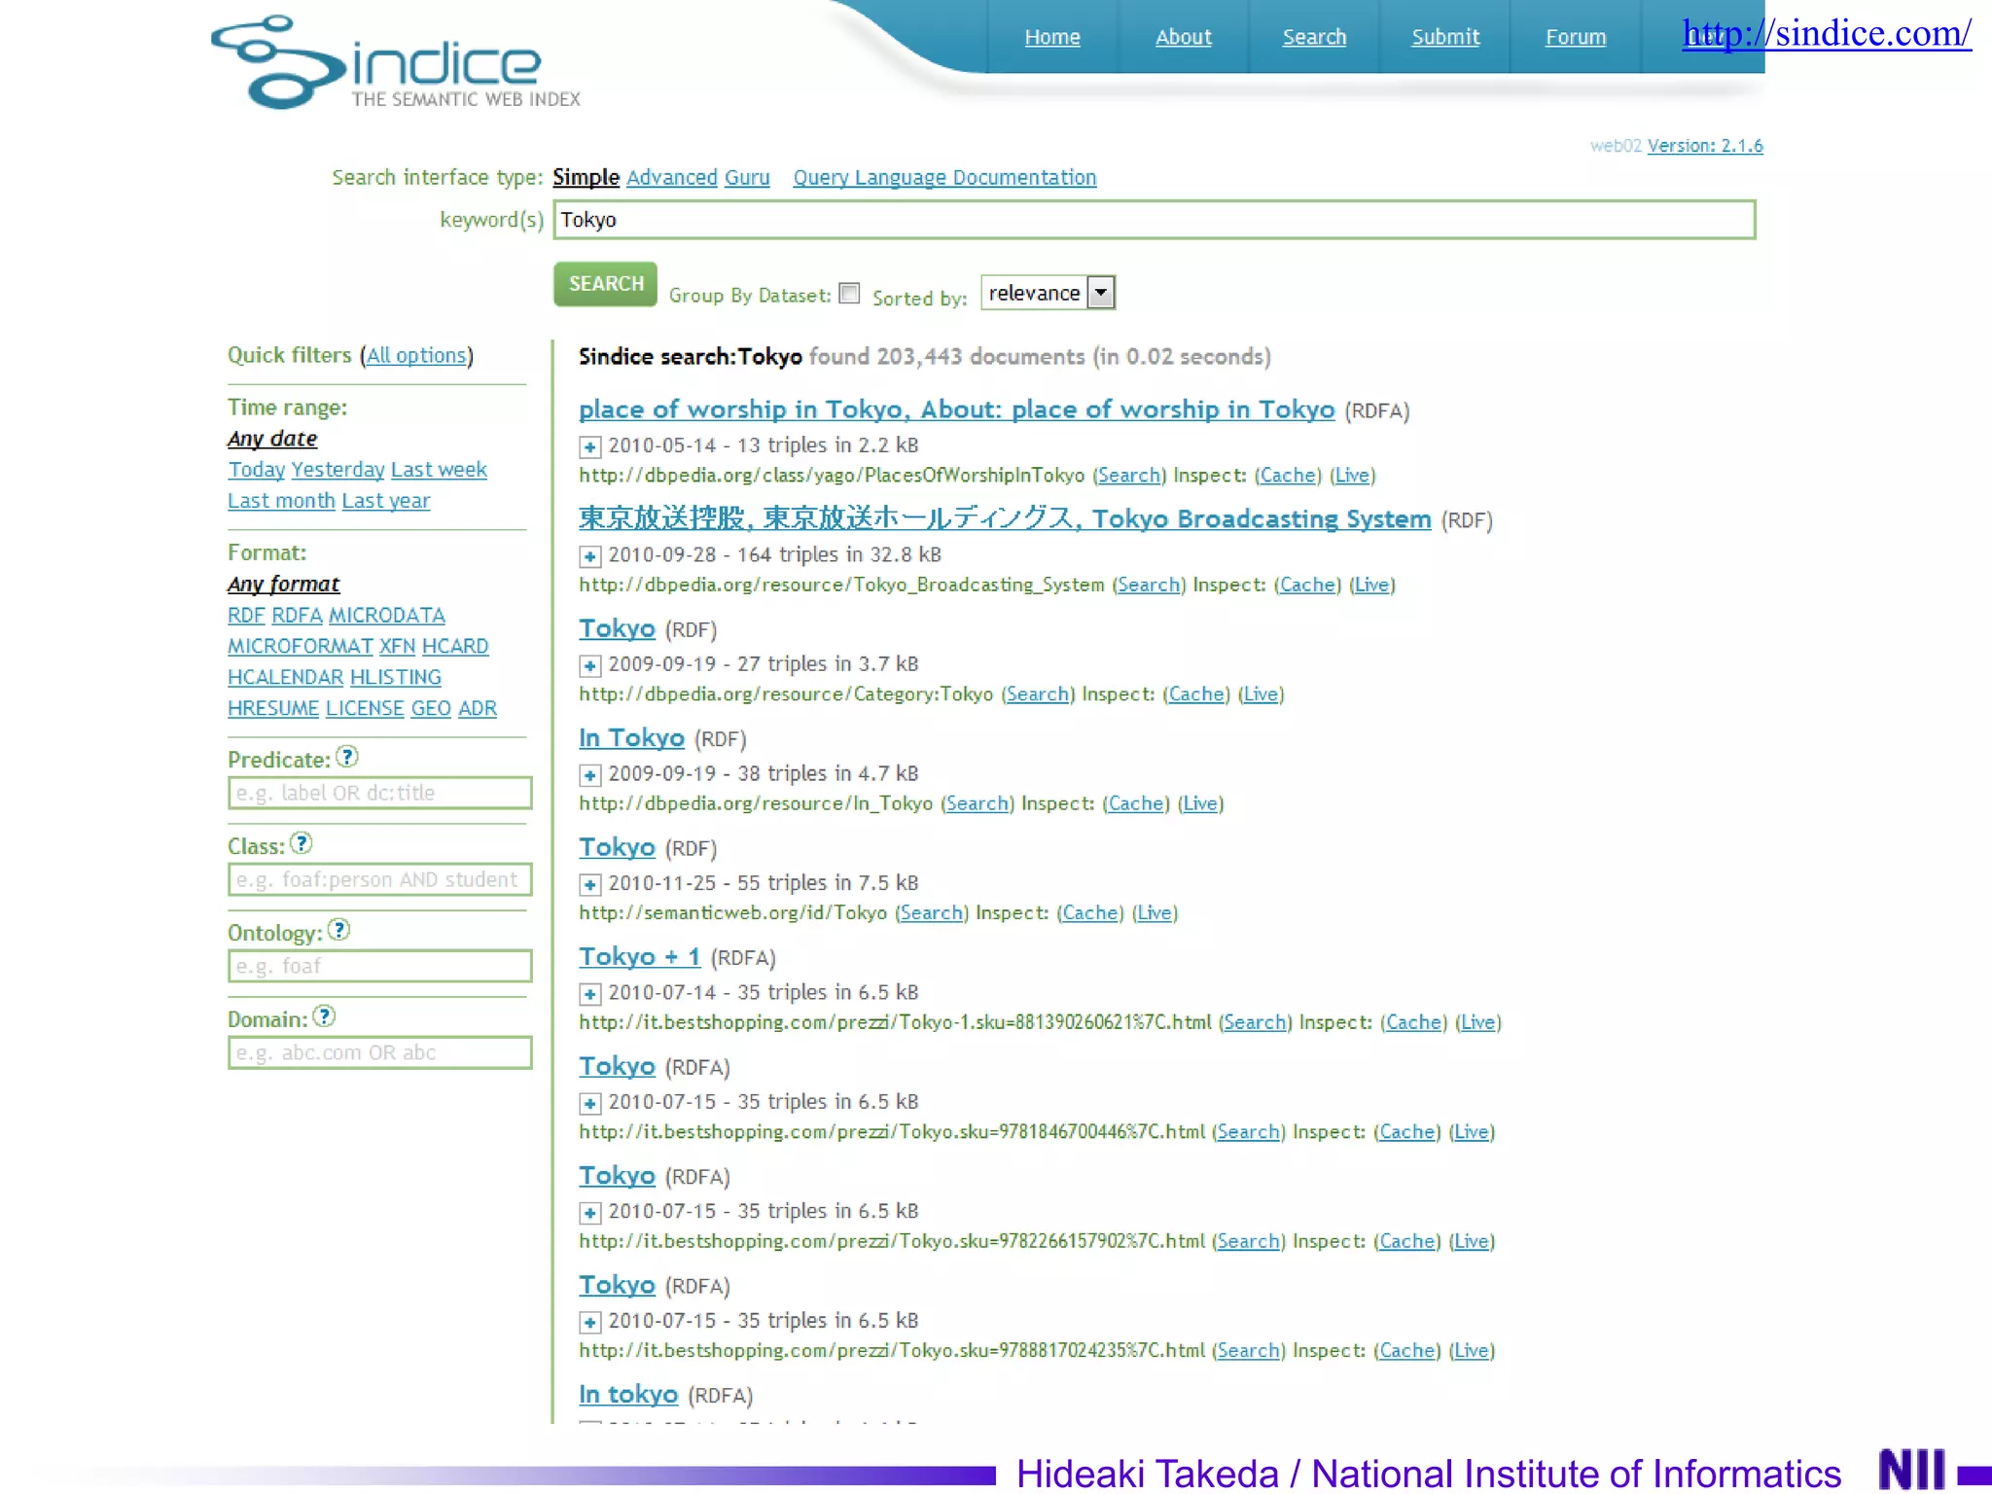Filter time range to Last week

click(439, 470)
